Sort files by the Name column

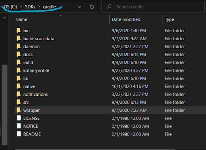[x=21, y=19]
